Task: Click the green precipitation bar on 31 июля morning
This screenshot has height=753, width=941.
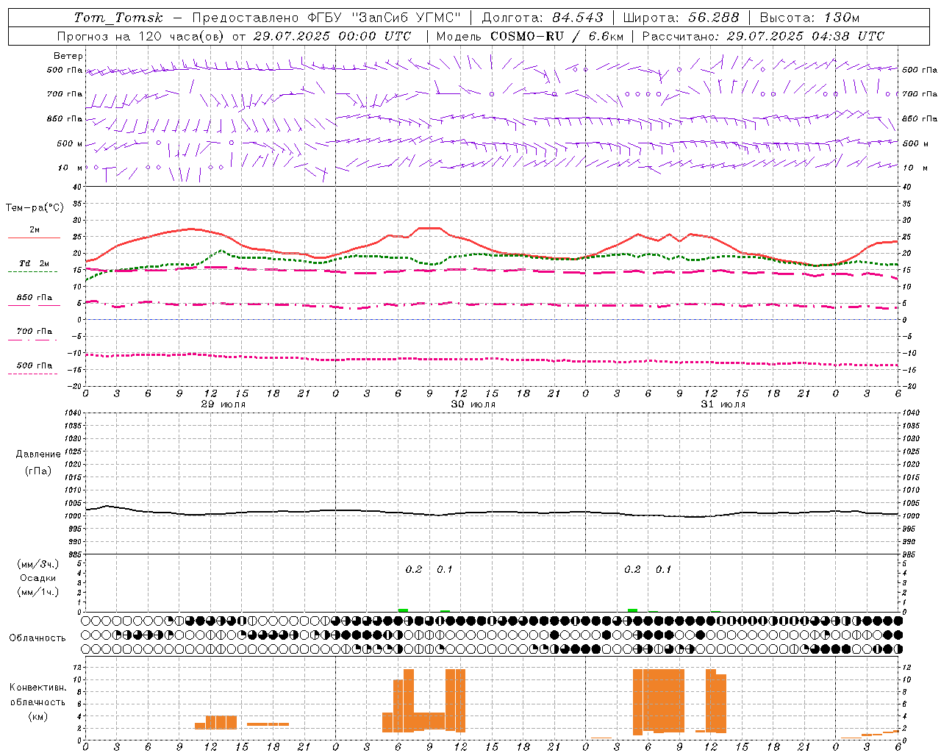Action: pyautogui.click(x=632, y=610)
